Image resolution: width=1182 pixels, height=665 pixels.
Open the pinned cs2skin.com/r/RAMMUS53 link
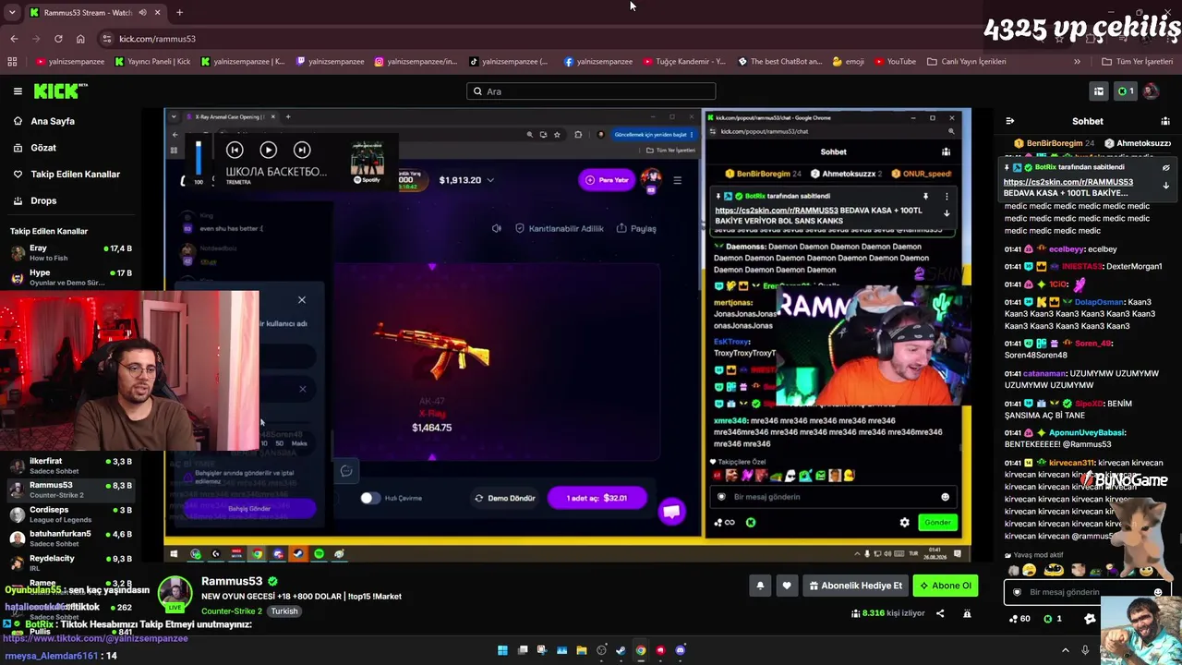(1068, 182)
